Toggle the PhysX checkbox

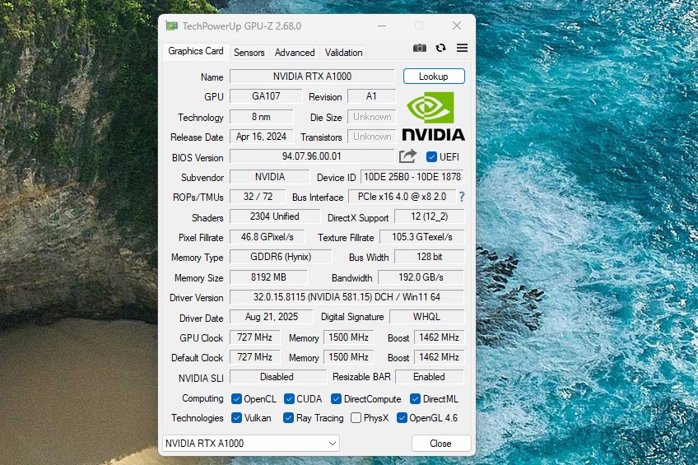tap(356, 418)
